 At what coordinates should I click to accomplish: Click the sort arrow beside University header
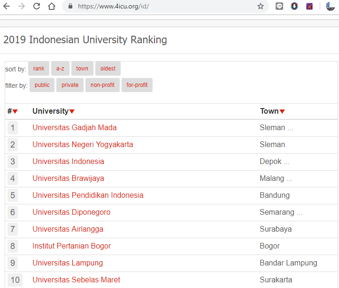[x=72, y=111]
